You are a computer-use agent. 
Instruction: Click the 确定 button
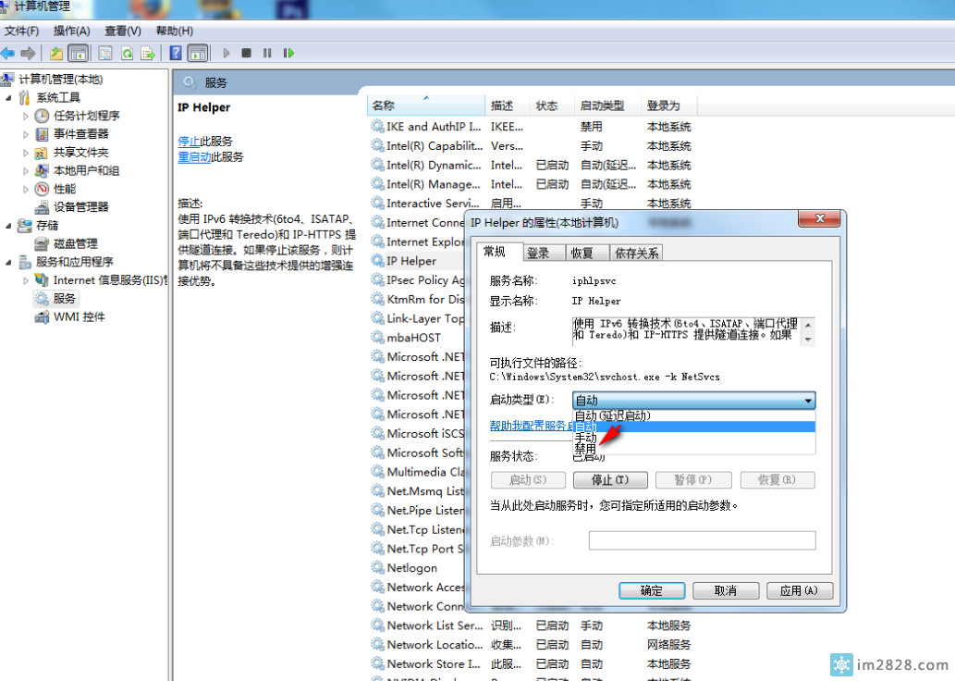[651, 590]
